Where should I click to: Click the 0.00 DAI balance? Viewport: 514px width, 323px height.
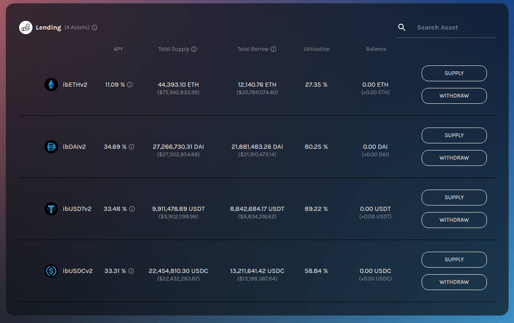375,147
